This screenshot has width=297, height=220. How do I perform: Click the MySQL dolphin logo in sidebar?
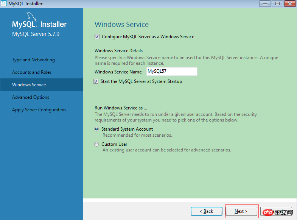tap(31, 16)
